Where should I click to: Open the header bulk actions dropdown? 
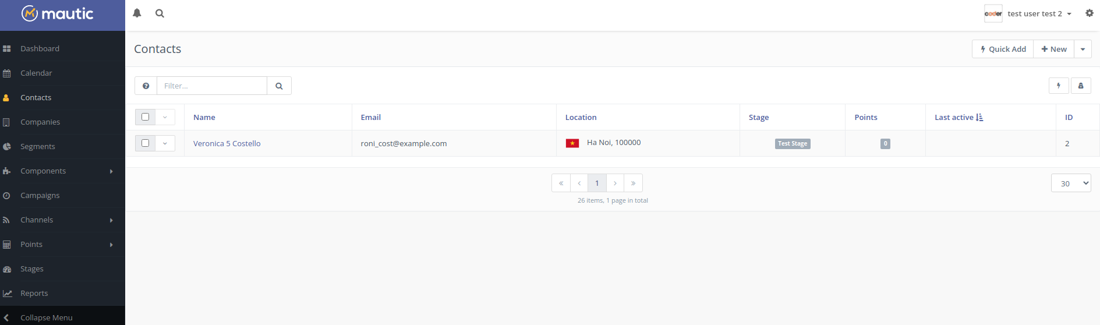coord(165,117)
